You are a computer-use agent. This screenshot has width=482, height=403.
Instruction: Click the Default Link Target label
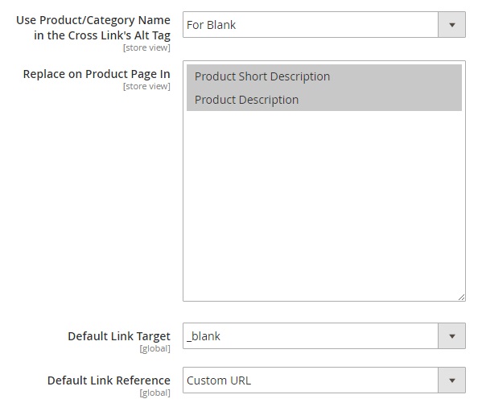pos(119,336)
